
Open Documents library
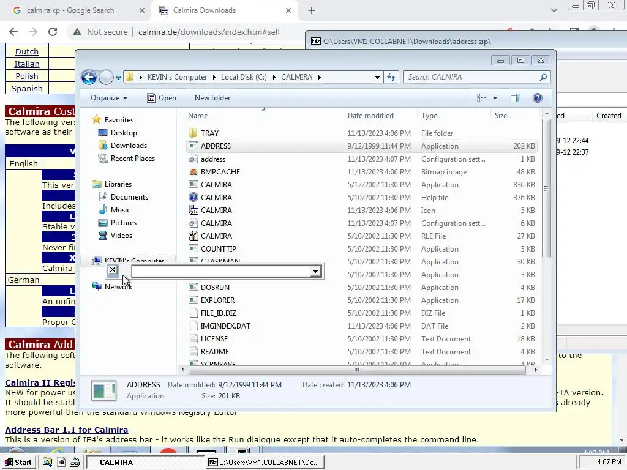[x=129, y=197]
